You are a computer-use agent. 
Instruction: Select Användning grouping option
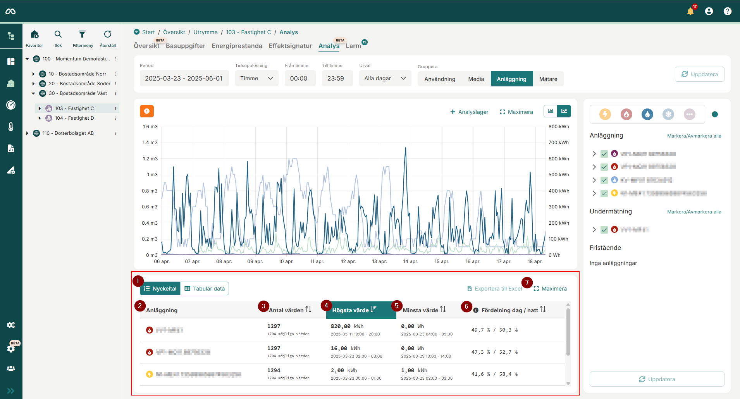click(440, 79)
